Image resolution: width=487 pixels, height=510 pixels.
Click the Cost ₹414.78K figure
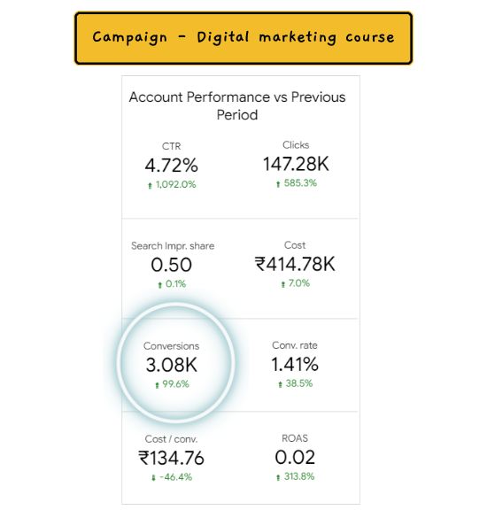click(295, 264)
